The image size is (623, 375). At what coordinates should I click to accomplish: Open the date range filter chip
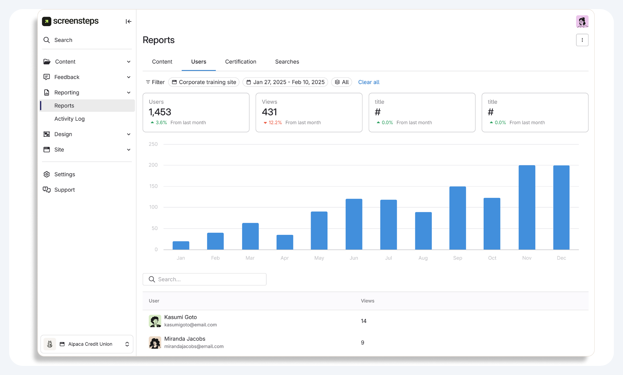click(x=285, y=82)
